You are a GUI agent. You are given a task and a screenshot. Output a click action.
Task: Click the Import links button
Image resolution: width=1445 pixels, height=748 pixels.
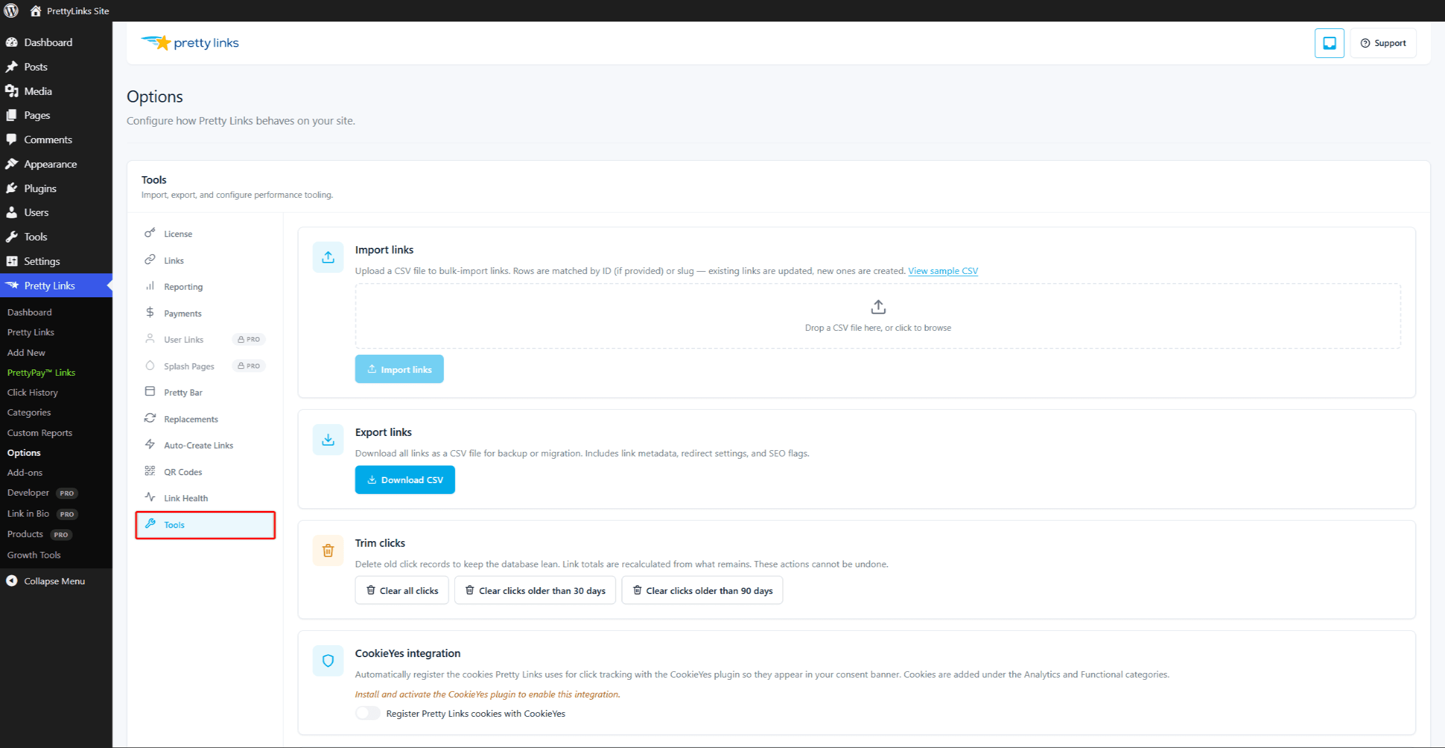click(399, 369)
